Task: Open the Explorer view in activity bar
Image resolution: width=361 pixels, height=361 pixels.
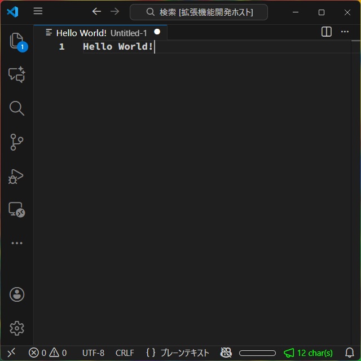Action: pyautogui.click(x=17, y=41)
